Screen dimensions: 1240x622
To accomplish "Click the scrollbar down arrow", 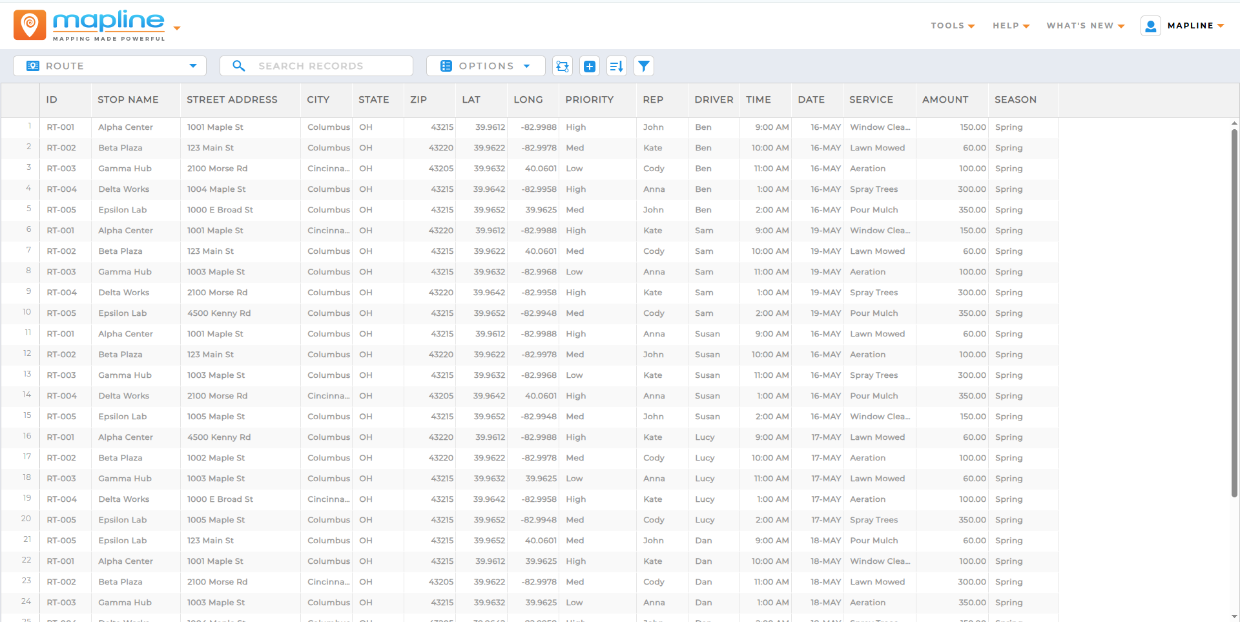I will pos(1235,616).
